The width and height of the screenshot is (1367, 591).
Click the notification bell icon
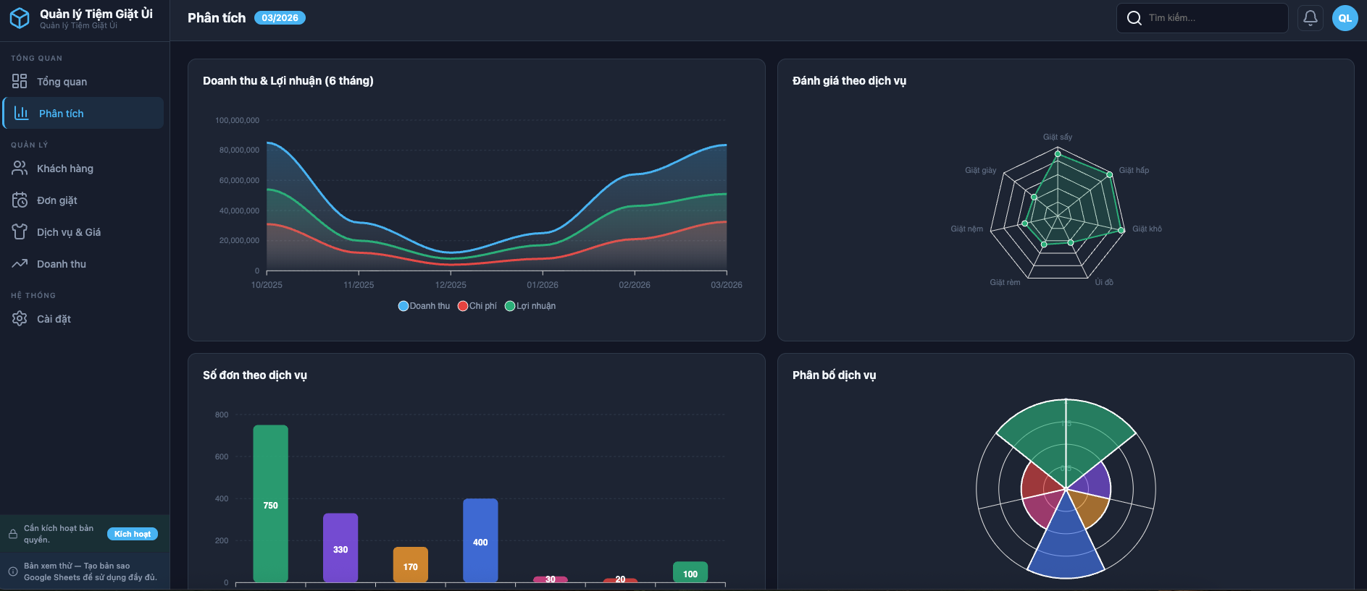coord(1310,18)
